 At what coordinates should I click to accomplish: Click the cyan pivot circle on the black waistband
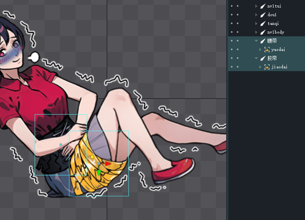61,145
